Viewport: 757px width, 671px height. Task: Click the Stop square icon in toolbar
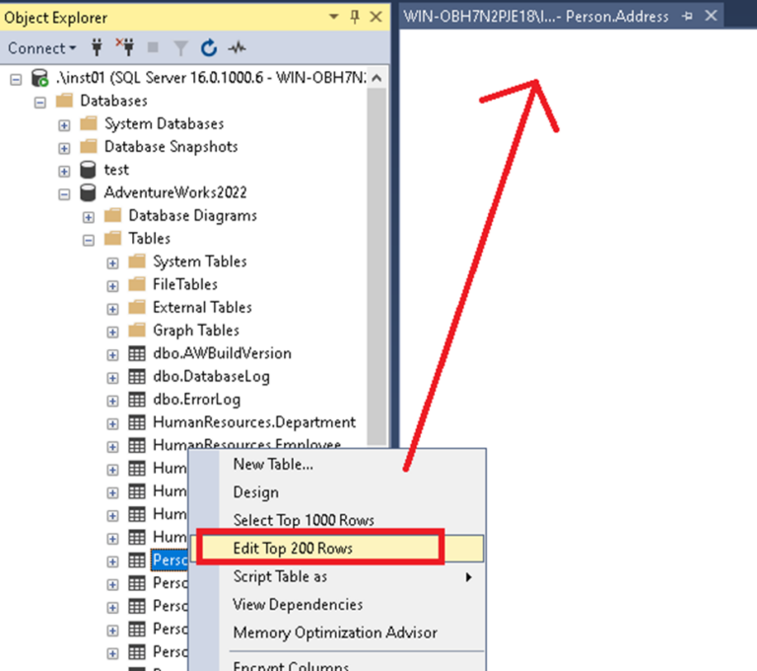pyautogui.click(x=153, y=47)
